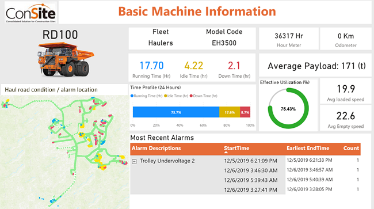Click the 36317 Hr hour meter card
The width and height of the screenshot is (374, 209).
[x=289, y=39]
